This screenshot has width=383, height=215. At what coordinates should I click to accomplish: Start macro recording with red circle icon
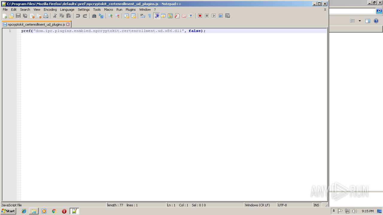200,16
